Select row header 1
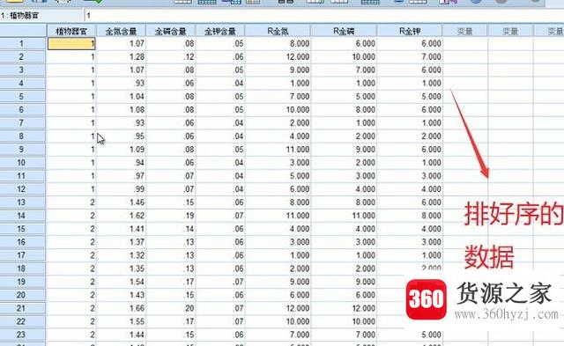Viewport: 564px width, 346px height. click(23, 43)
